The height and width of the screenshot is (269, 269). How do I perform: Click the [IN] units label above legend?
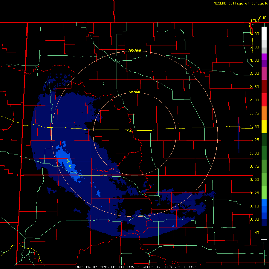coord(255,21)
